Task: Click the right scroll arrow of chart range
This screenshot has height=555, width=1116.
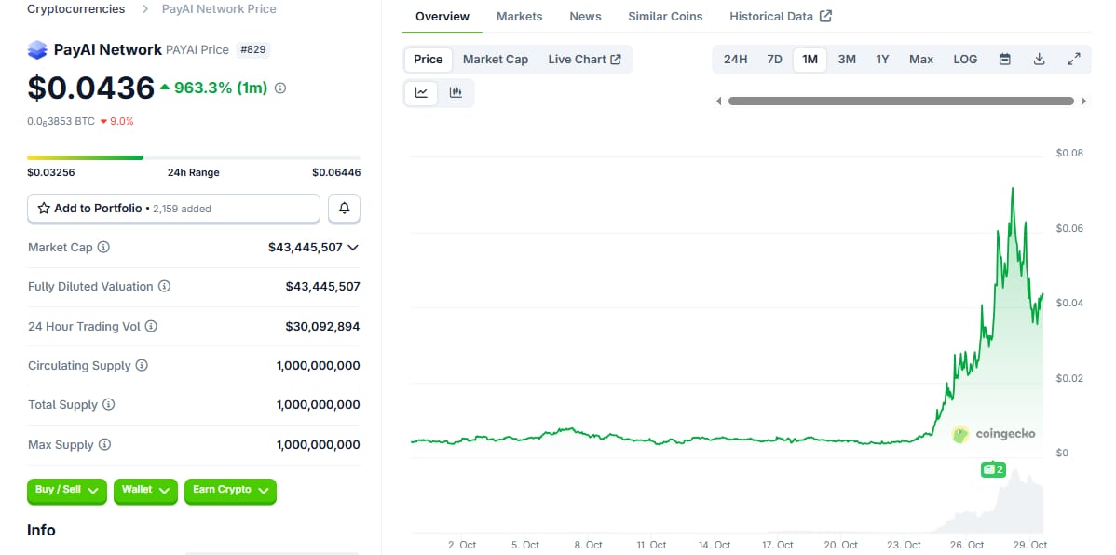Action: 1083,102
